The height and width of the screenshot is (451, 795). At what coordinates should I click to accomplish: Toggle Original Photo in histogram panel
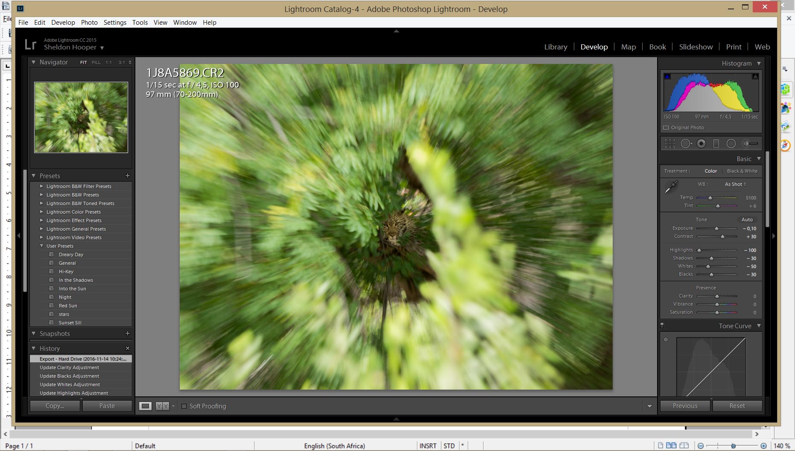tap(666, 127)
